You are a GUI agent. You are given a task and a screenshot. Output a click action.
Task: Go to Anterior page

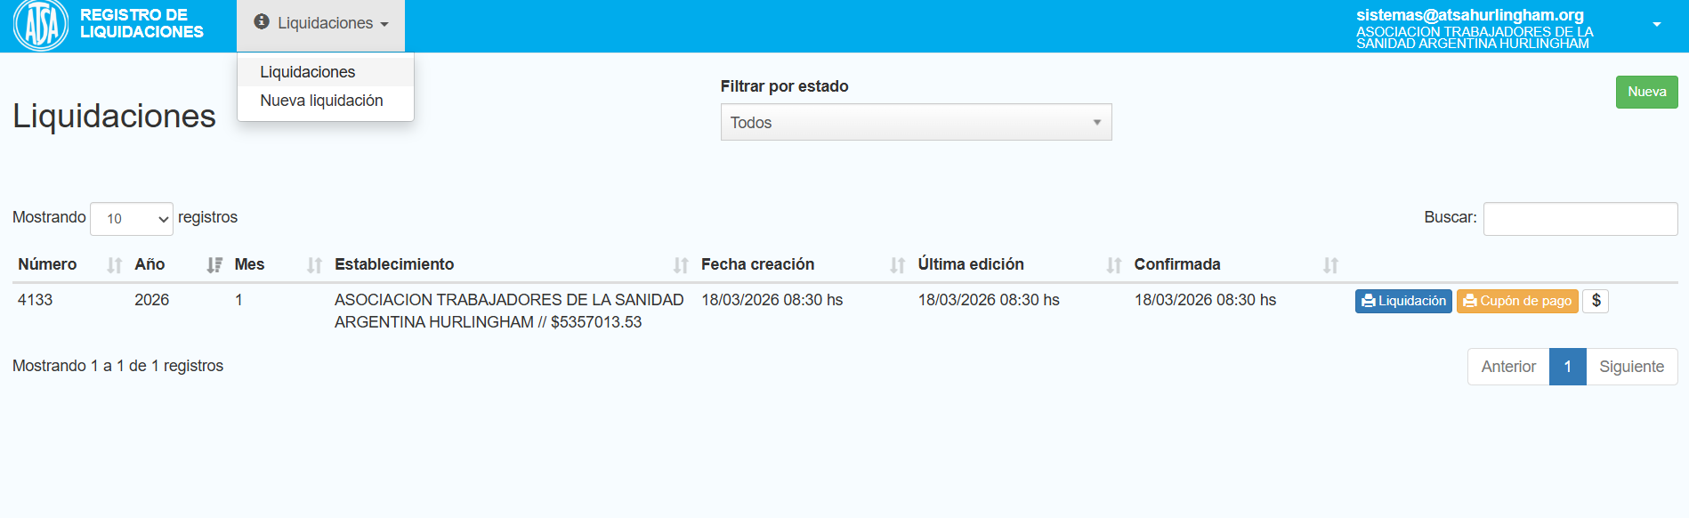pos(1508,367)
